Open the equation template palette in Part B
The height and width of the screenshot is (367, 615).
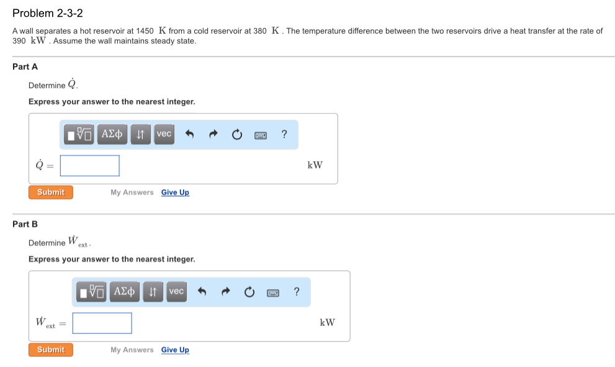tap(91, 292)
